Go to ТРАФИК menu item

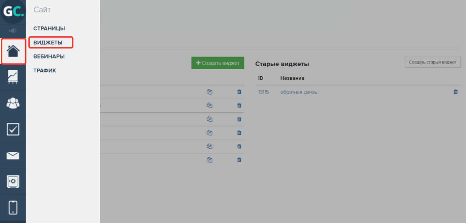pyautogui.click(x=45, y=70)
